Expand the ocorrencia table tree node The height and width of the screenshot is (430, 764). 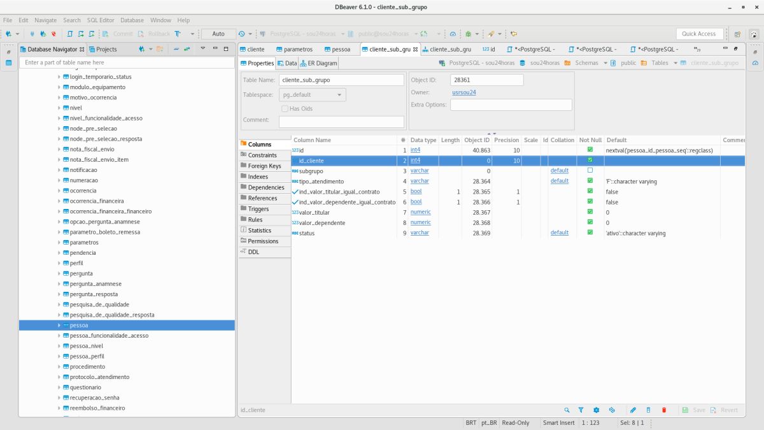coord(59,190)
